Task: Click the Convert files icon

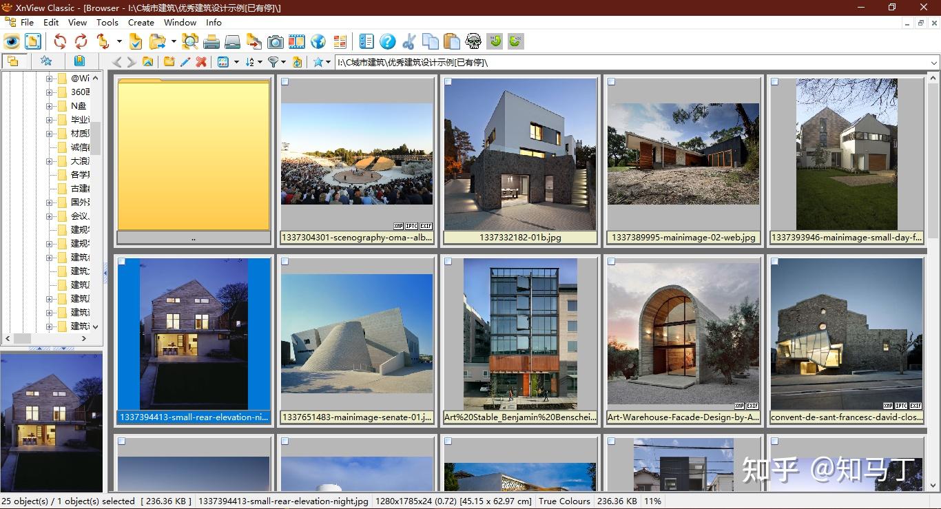Action: tap(254, 41)
